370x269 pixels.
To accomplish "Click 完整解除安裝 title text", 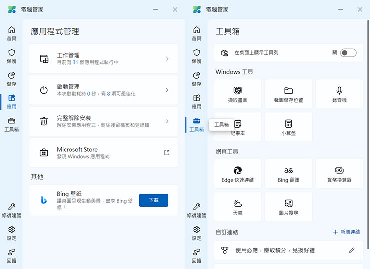I will coord(74,118).
